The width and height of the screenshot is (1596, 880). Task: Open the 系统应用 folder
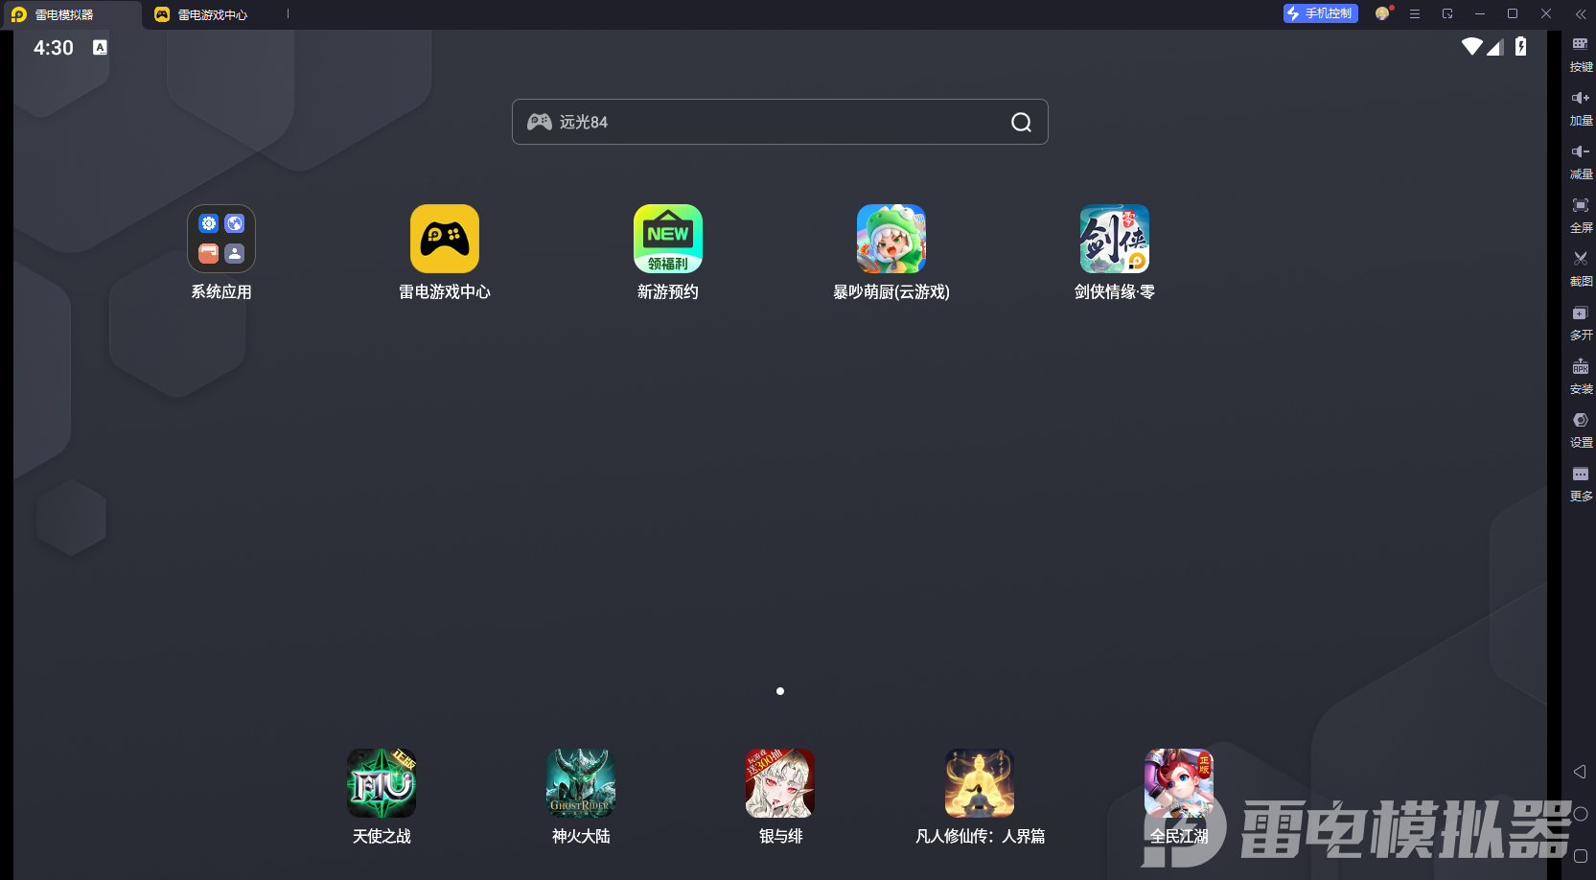click(x=221, y=239)
